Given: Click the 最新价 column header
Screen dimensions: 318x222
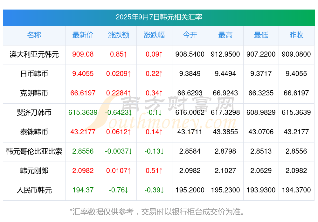Looking at the screenshot, I should tap(83, 35).
